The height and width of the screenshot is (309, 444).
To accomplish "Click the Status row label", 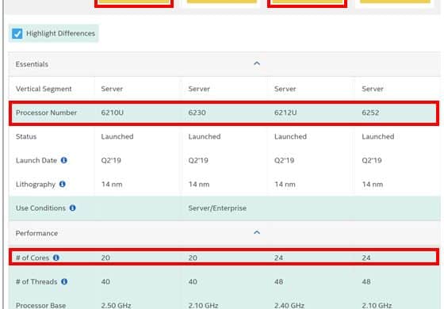I will (26, 136).
